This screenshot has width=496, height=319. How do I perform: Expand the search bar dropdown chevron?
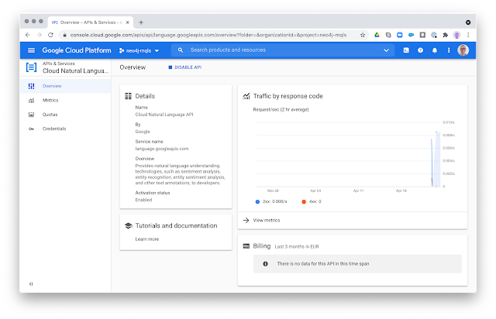click(386, 50)
